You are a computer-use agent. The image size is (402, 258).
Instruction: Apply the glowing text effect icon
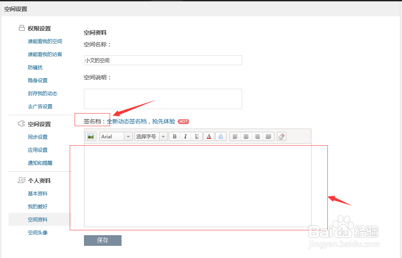click(221, 136)
